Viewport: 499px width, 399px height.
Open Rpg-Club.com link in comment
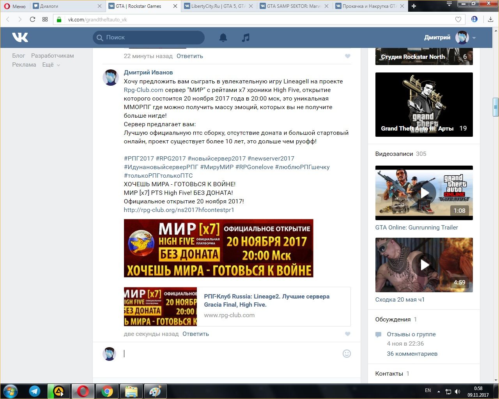click(x=143, y=90)
